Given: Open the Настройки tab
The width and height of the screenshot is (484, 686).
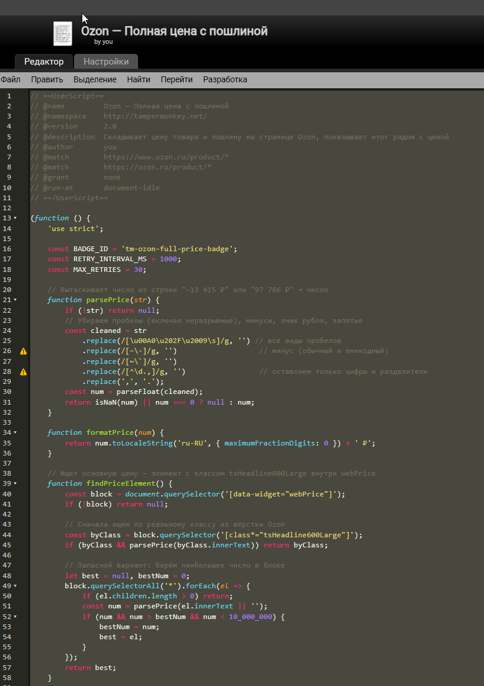Looking at the screenshot, I should tap(107, 62).
